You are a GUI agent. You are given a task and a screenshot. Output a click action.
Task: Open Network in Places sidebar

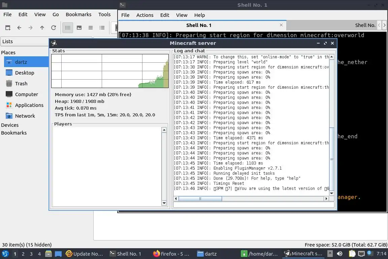tap(25, 116)
